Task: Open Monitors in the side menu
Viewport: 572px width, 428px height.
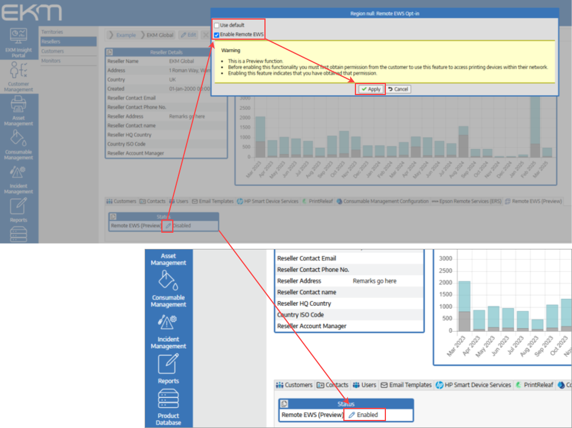Action: (x=51, y=60)
